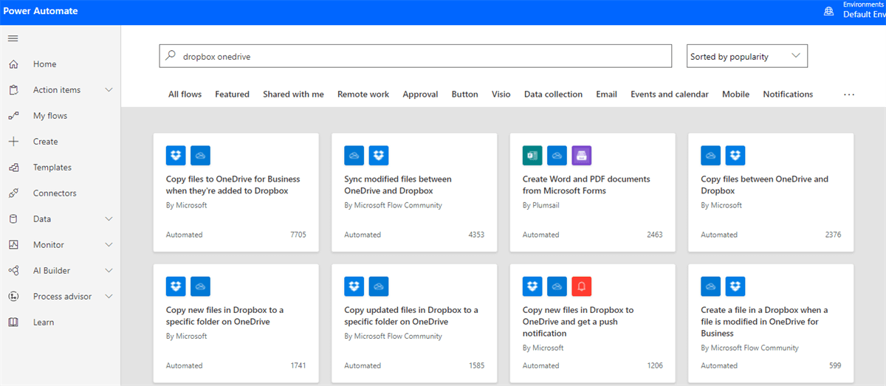Open Sync modified files between OneDrive template
The image size is (886, 386).
(x=398, y=185)
